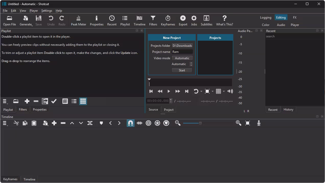The image size is (325, 183).
Task: Click the Start button for new project
Action: tap(182, 70)
